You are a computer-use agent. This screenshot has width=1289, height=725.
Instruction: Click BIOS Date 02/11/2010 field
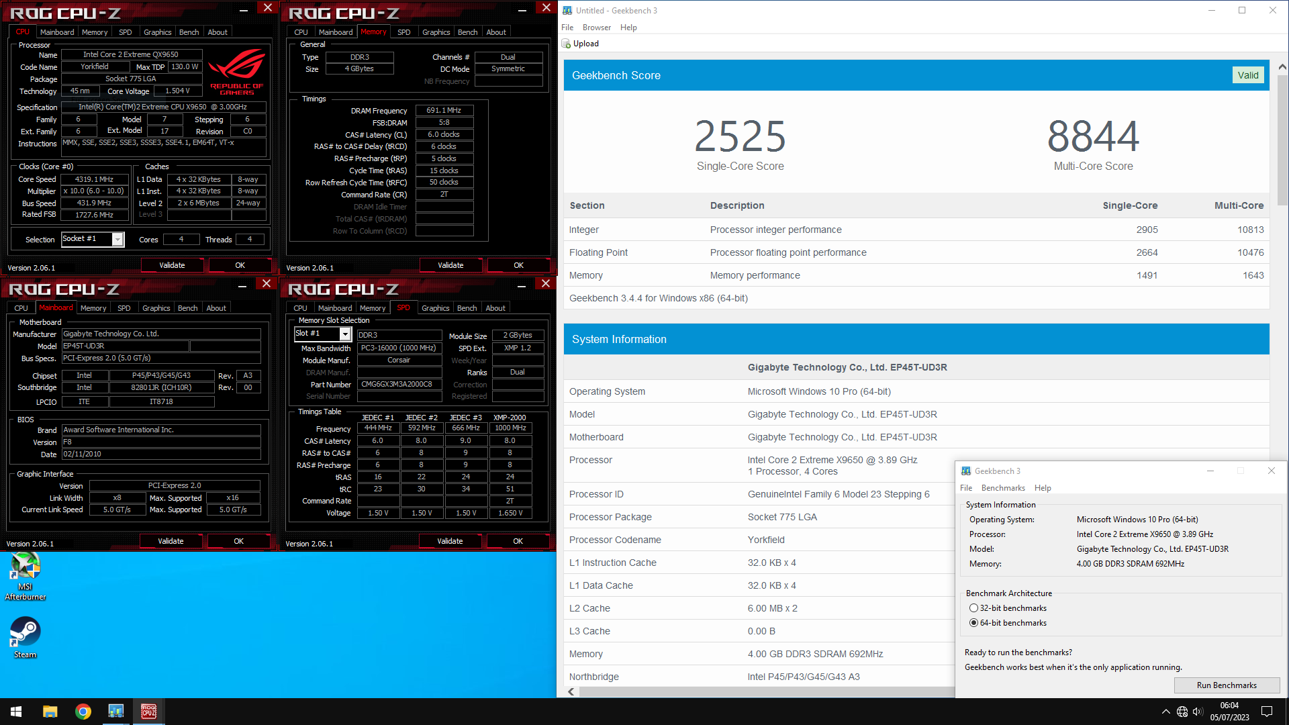point(161,454)
